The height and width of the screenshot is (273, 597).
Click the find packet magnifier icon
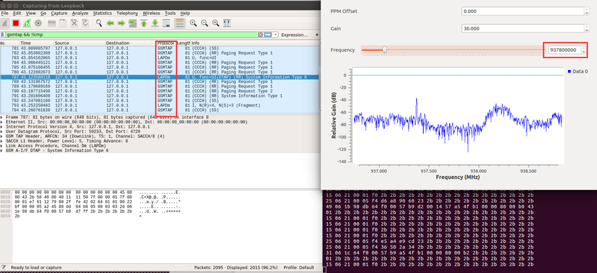[x=99, y=23]
